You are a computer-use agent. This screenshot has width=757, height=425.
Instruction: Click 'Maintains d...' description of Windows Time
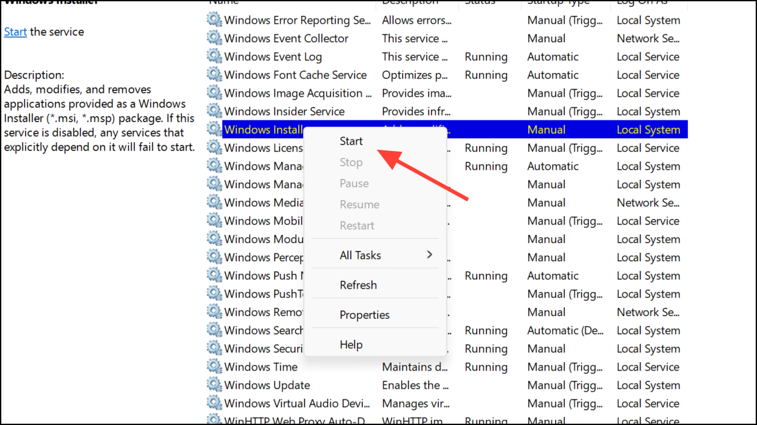(x=415, y=367)
